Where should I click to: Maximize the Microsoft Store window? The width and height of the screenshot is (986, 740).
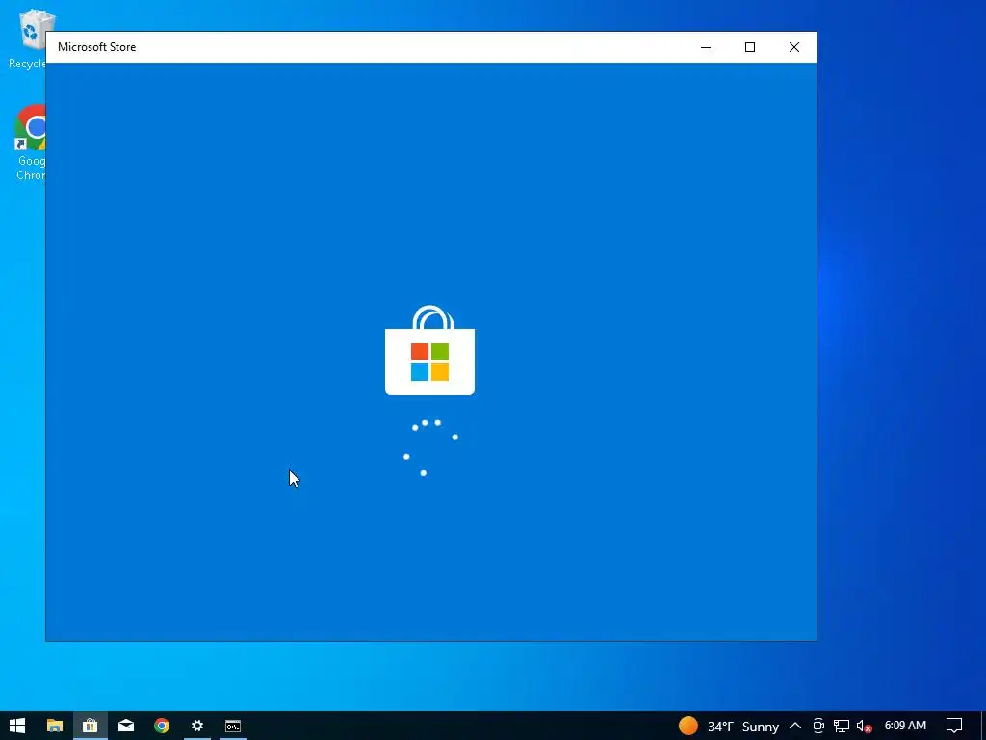point(749,47)
